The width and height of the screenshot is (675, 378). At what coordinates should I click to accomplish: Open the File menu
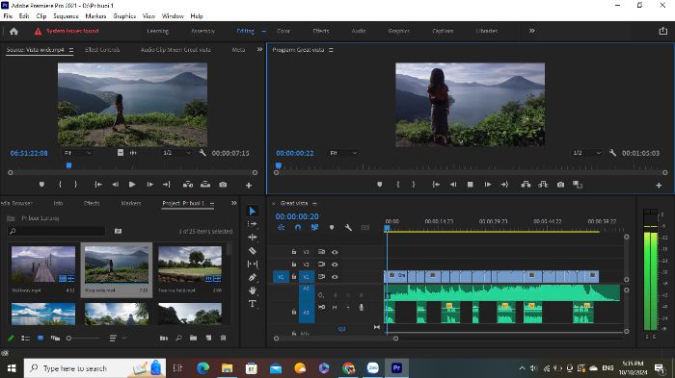(x=8, y=16)
